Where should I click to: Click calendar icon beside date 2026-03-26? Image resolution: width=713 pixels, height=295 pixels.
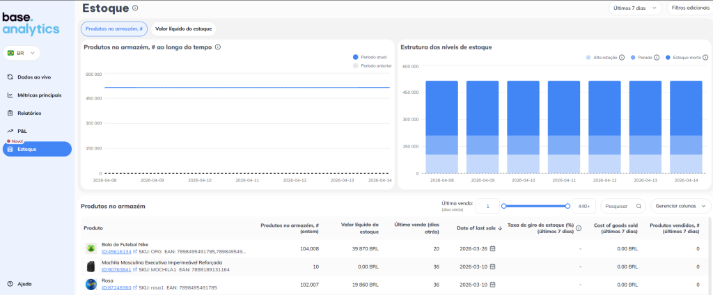click(492, 248)
